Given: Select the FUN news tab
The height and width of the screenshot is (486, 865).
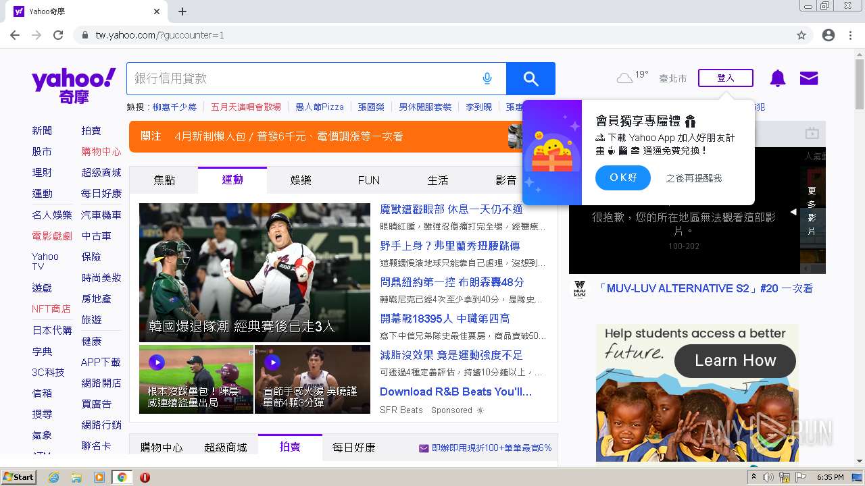Looking at the screenshot, I should [369, 180].
